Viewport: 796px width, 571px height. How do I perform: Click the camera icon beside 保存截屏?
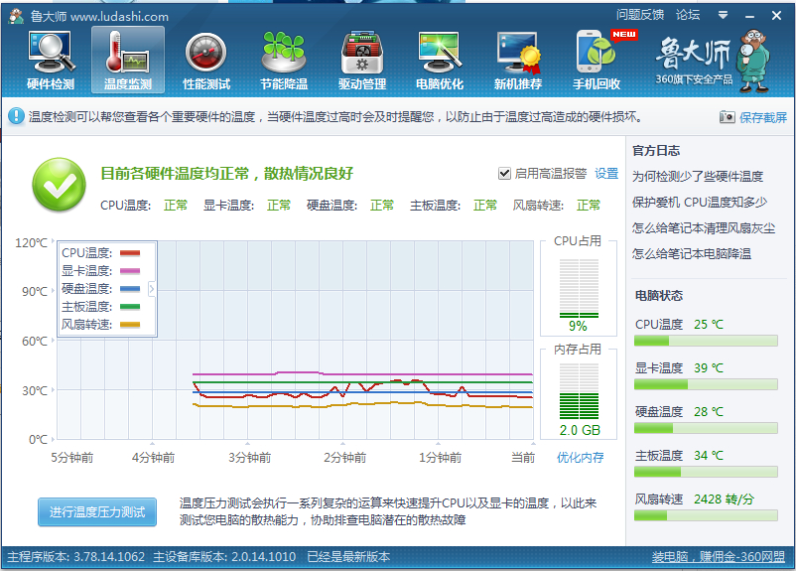point(727,117)
